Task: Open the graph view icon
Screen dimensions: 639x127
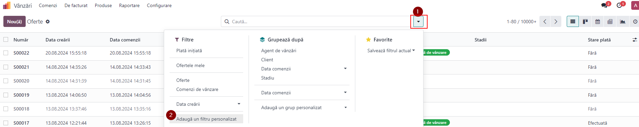Action: tap(622, 22)
